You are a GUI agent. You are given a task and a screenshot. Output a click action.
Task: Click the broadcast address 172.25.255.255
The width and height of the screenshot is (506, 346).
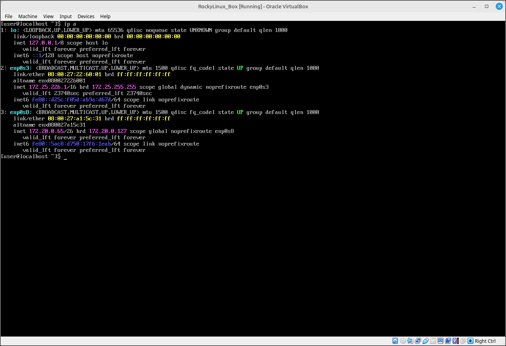pyautogui.click(x=114, y=87)
